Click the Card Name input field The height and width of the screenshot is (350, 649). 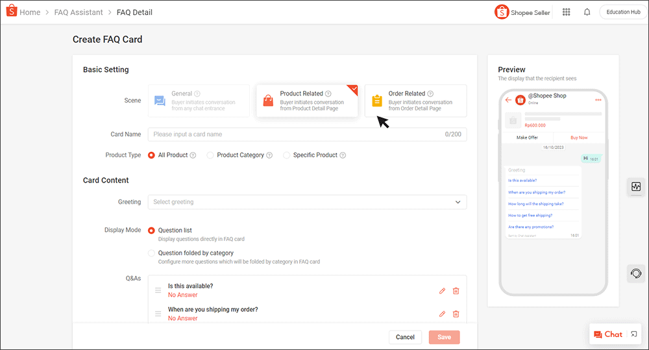tap(307, 134)
